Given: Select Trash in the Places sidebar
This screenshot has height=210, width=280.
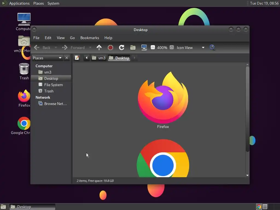Looking at the screenshot, I should click(x=51, y=91).
